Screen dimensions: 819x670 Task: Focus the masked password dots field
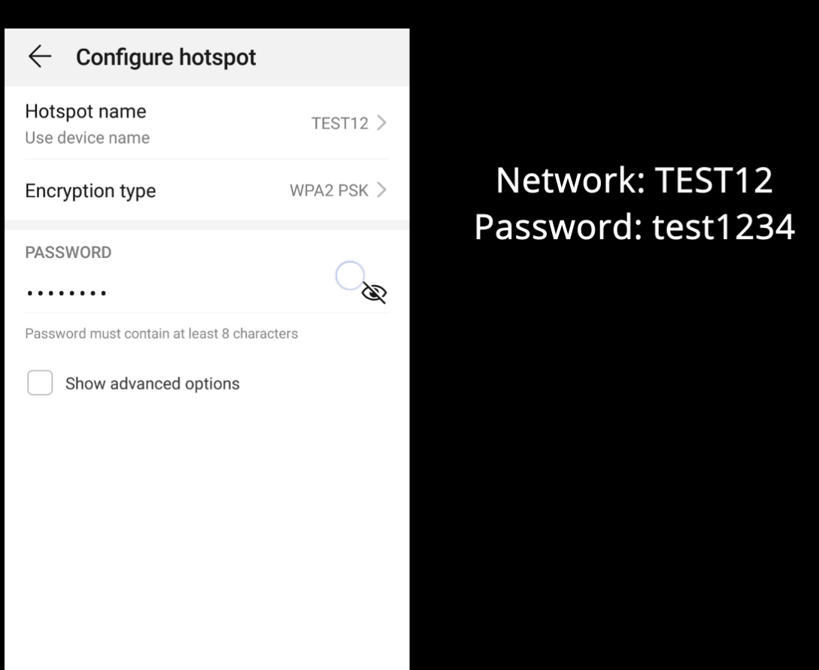pos(66,293)
